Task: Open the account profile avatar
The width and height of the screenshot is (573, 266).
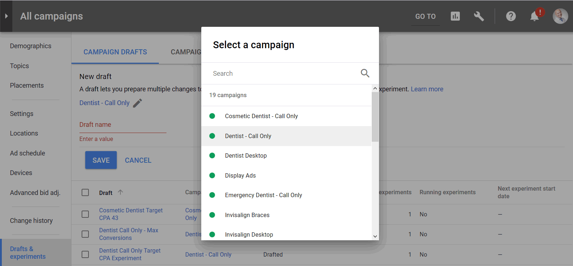Action: (x=560, y=16)
